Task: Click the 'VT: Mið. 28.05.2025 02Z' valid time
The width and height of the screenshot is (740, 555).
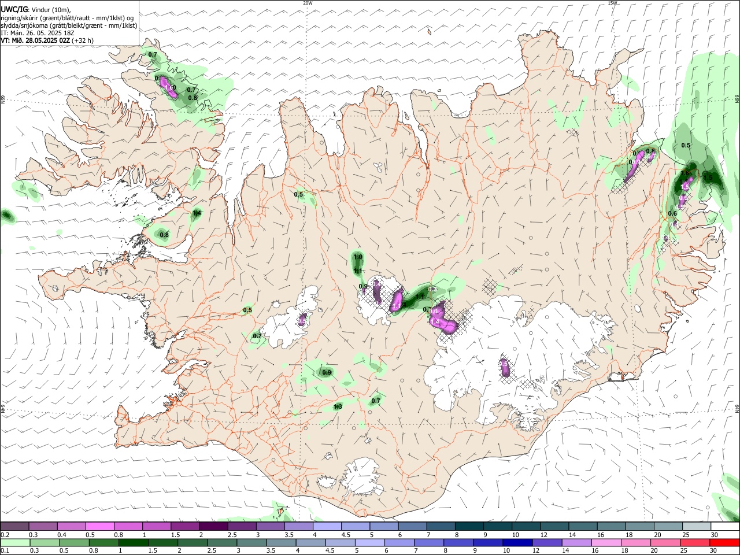Action: tap(35, 40)
